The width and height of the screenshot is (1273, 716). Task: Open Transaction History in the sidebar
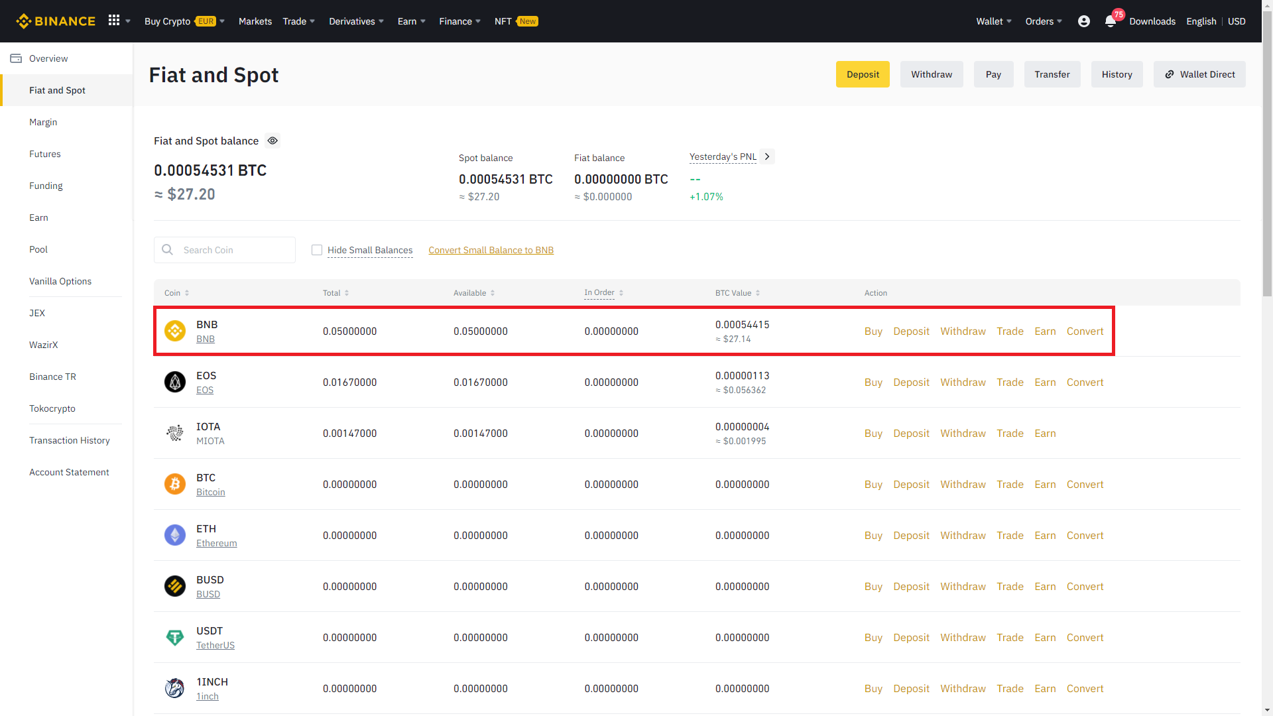tap(70, 440)
